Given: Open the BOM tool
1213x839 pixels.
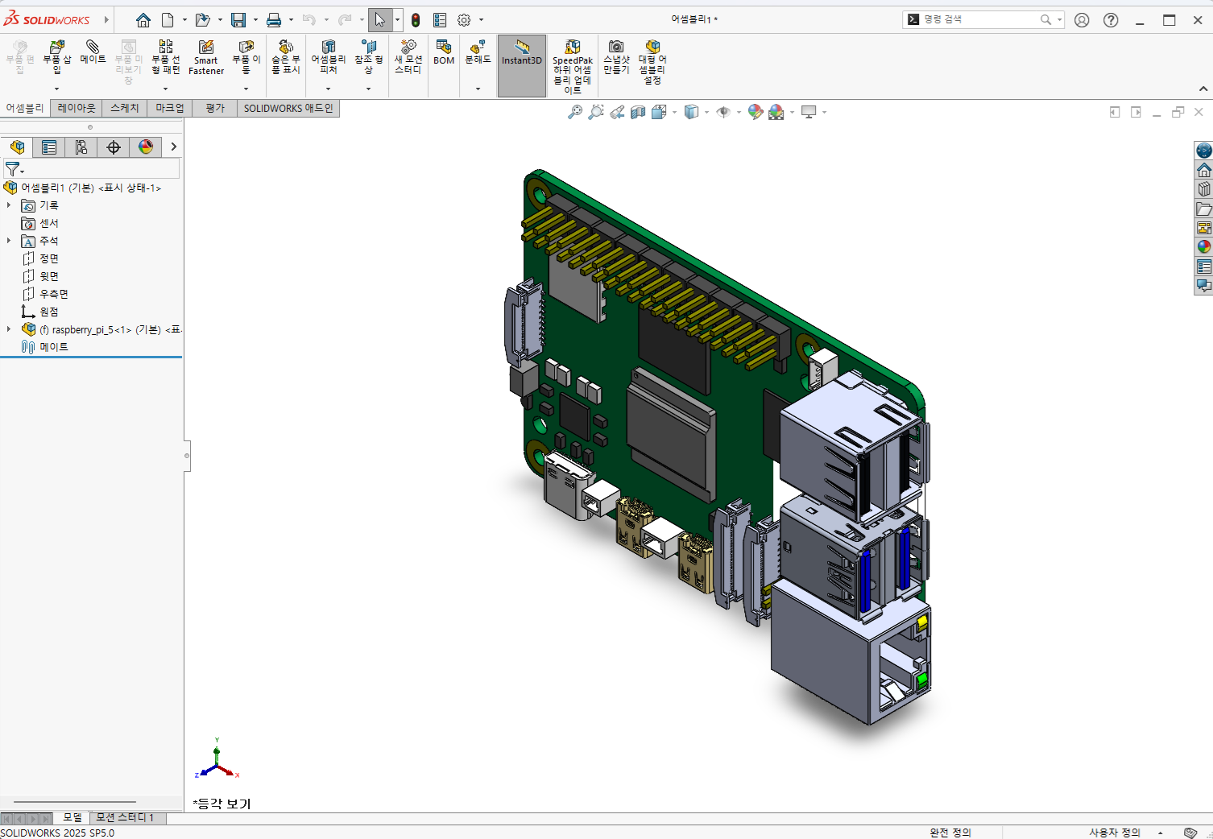Looking at the screenshot, I should tap(444, 53).
